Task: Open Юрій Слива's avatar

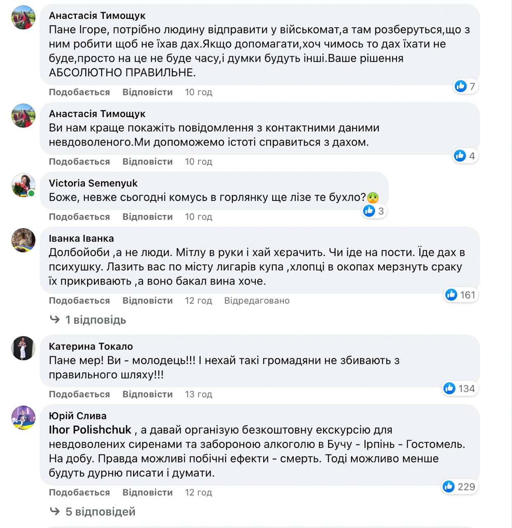Action: (23, 417)
